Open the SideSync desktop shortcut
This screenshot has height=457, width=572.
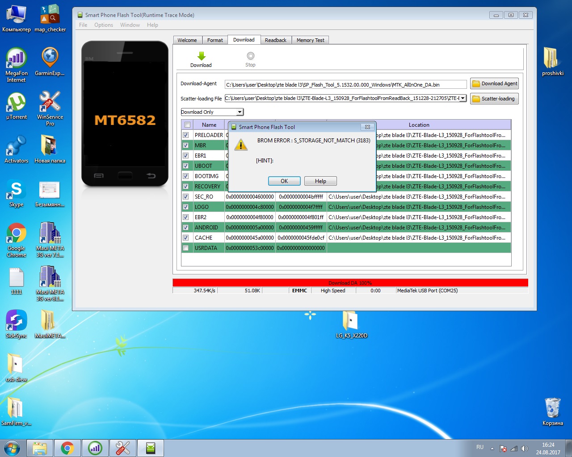[17, 321]
